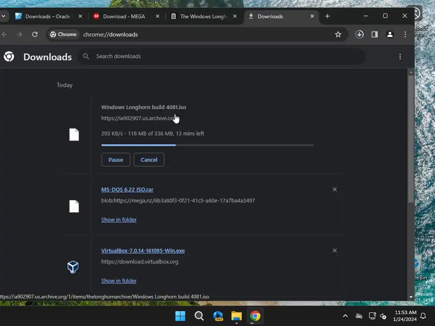Viewport: 435px width, 326px height.
Task: Click the Chrome site info chip
Action: (x=63, y=34)
